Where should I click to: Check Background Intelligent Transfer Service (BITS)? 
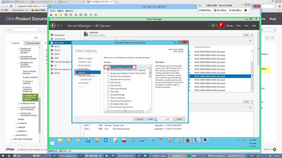click(108, 73)
